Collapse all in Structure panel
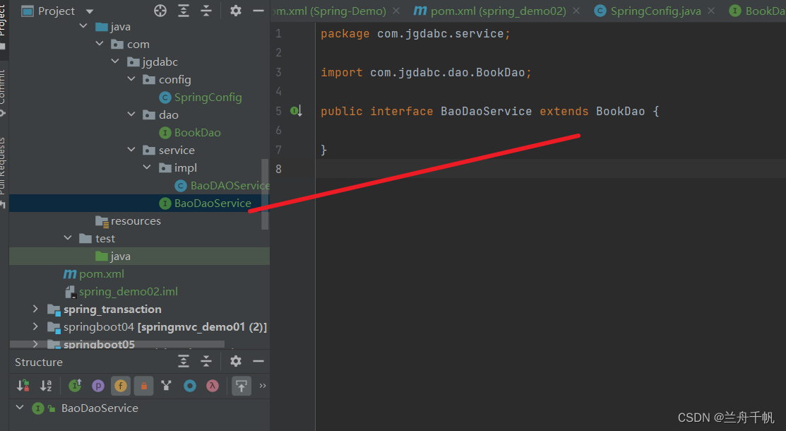 click(x=206, y=361)
